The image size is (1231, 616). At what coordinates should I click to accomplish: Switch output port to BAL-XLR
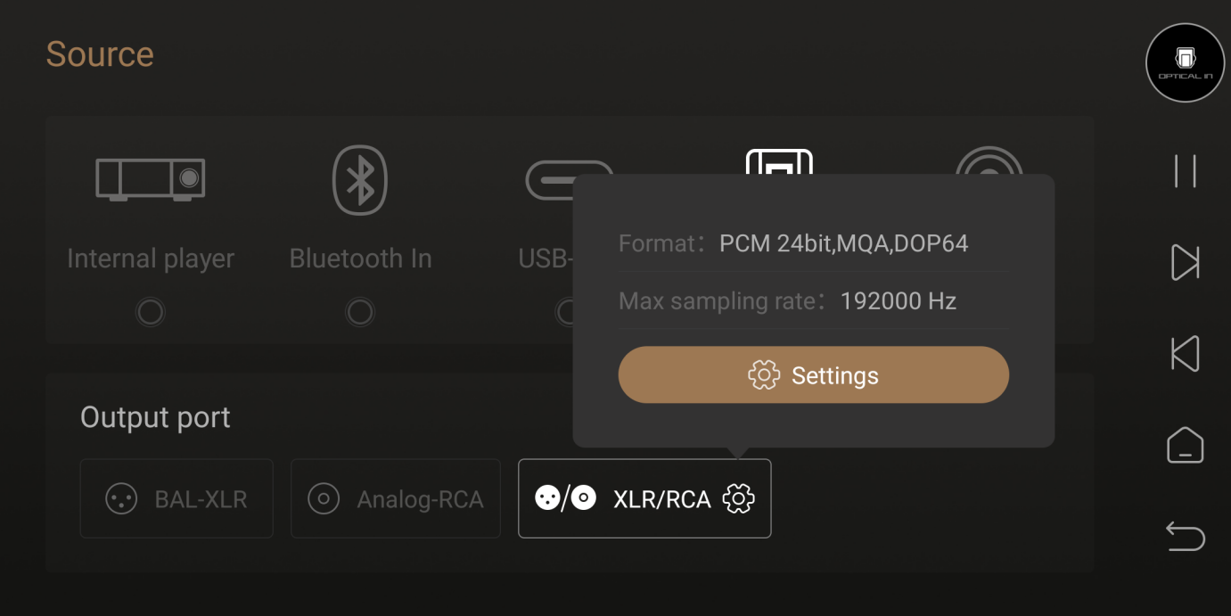(x=176, y=498)
